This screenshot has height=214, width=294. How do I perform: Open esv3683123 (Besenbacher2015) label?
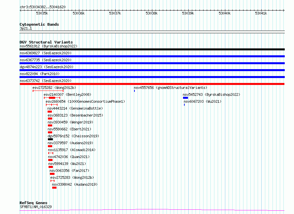coord(75,115)
